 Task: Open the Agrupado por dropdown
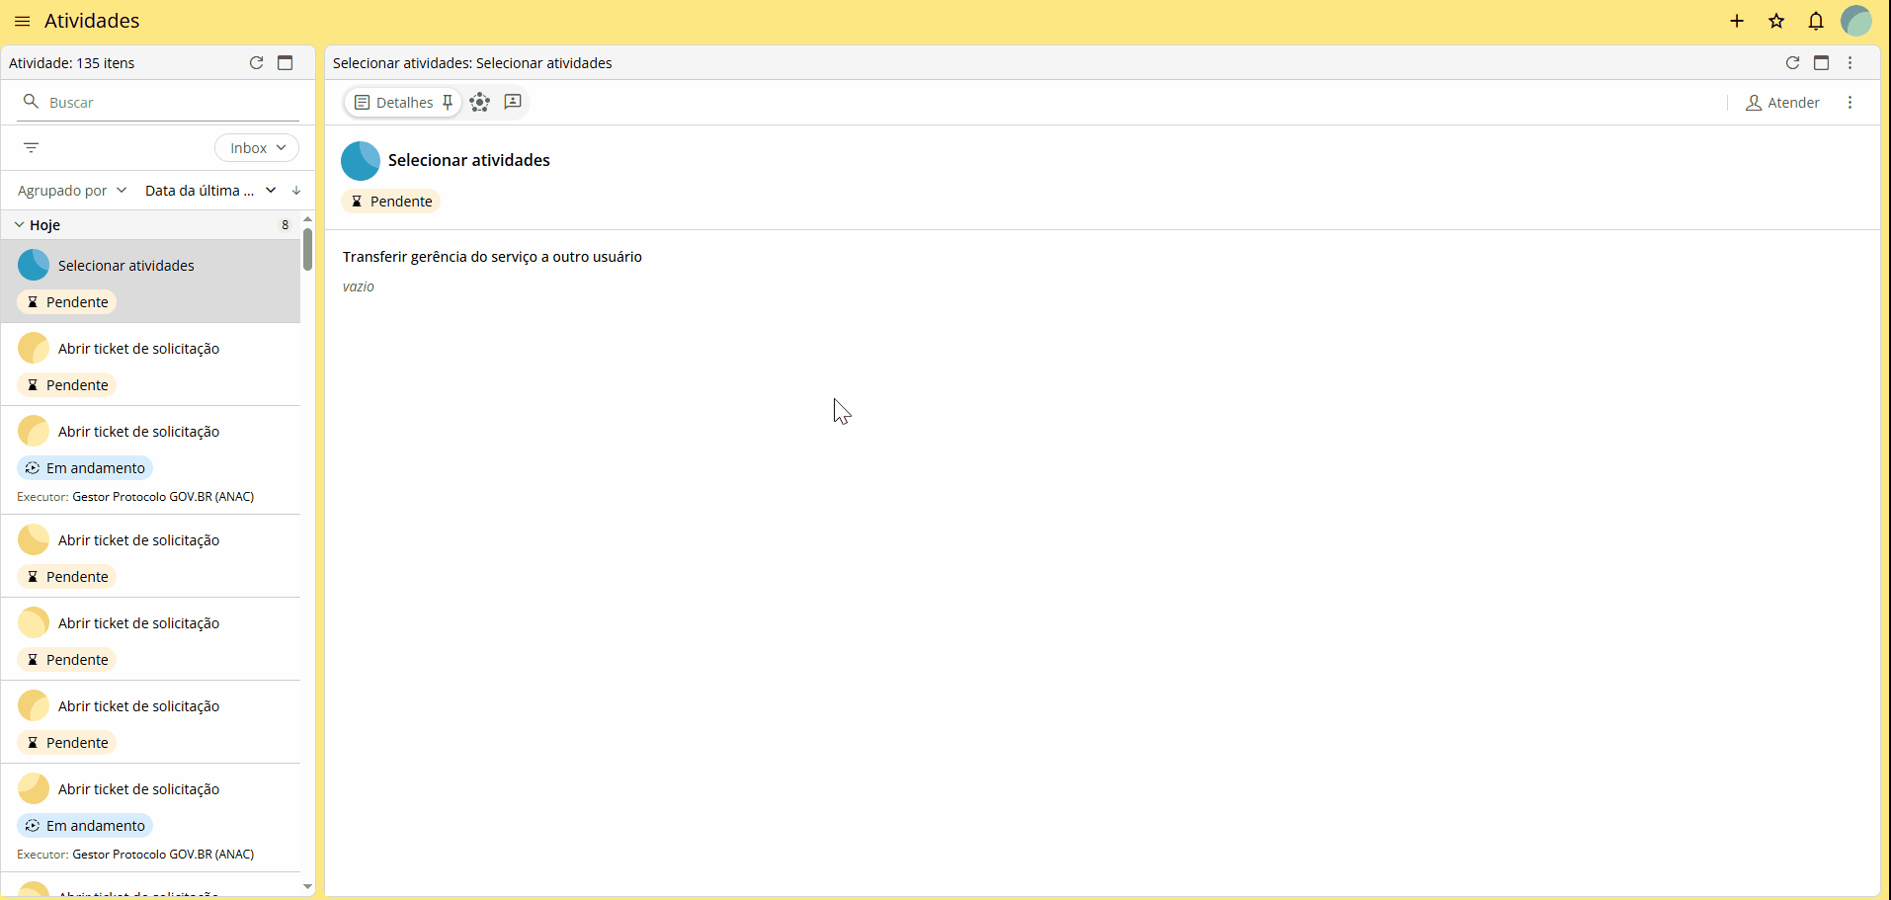click(x=72, y=191)
